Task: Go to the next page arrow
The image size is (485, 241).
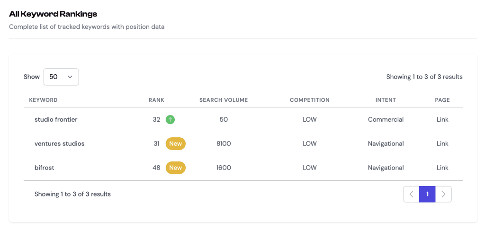Action: coord(443,194)
